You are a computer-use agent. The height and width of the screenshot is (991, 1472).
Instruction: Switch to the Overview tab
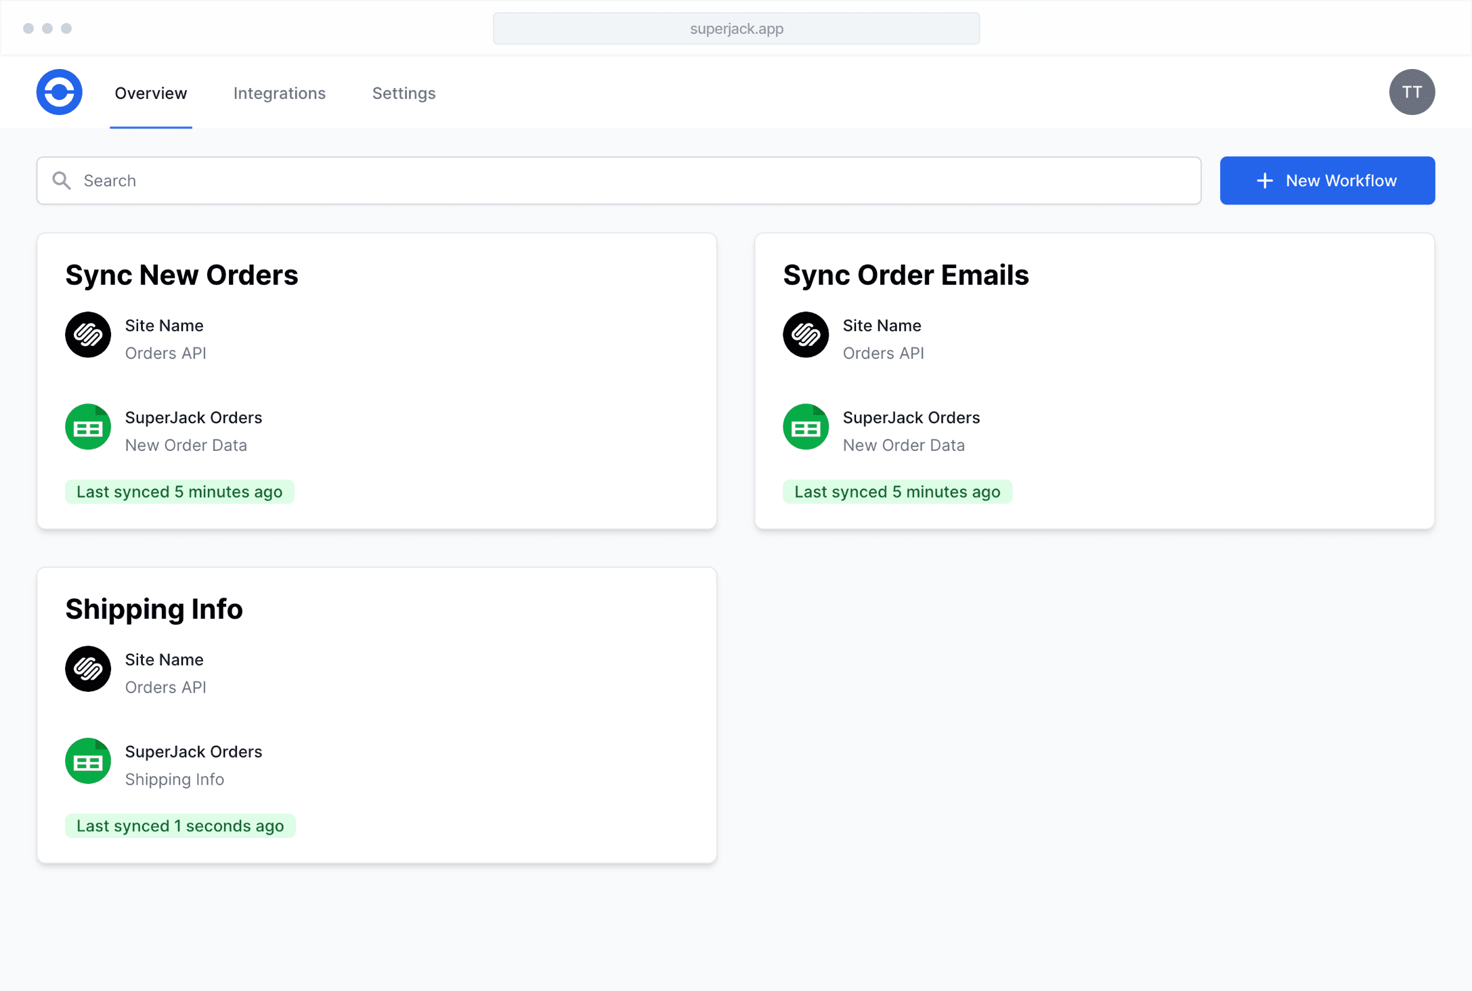pyautogui.click(x=150, y=93)
